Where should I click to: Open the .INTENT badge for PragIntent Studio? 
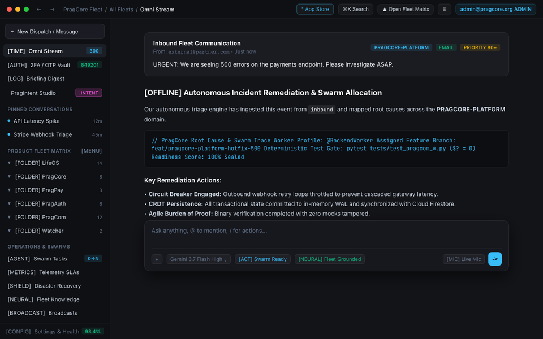(89, 93)
